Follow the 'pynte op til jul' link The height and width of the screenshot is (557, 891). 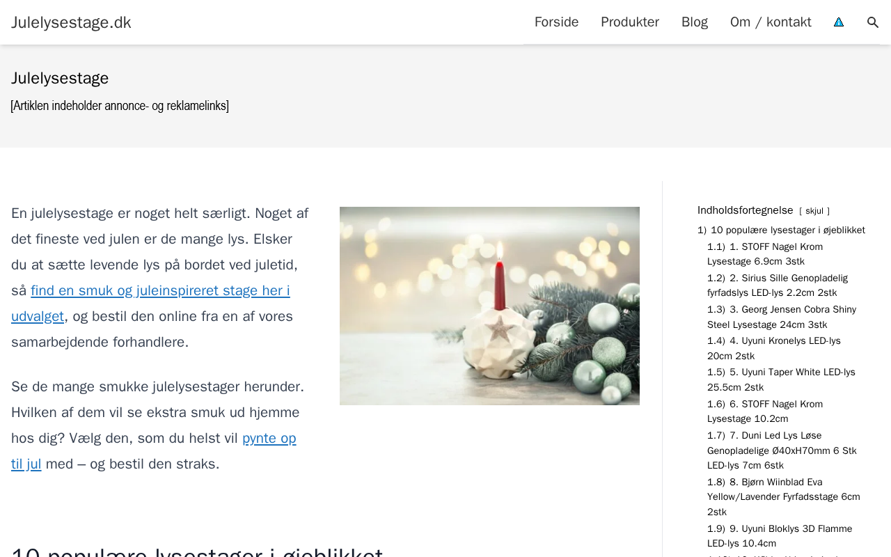click(x=153, y=450)
